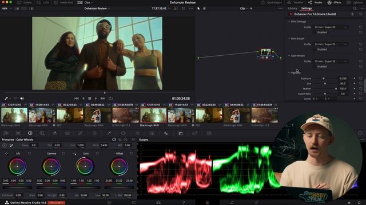Collapse the Vignette section
This screenshot has height=205, width=366.
click(289, 73)
